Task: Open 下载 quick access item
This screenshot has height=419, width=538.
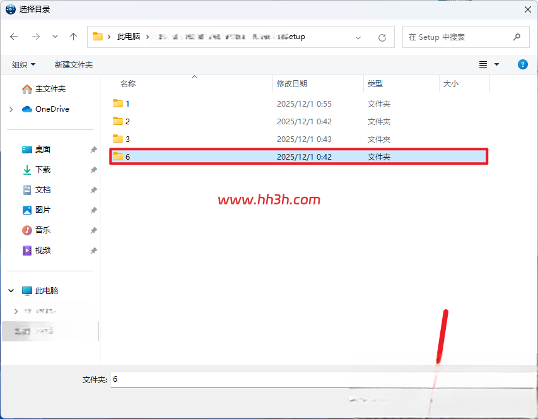Action: [37, 170]
